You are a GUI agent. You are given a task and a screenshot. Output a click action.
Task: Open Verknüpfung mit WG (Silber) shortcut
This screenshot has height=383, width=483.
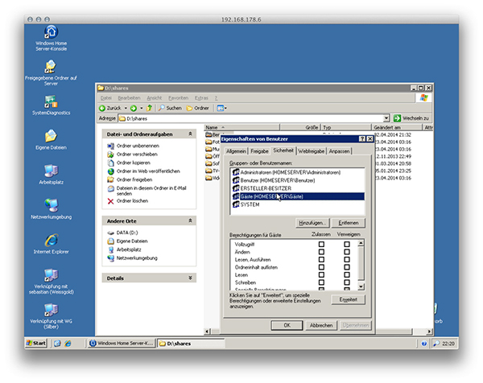point(51,316)
